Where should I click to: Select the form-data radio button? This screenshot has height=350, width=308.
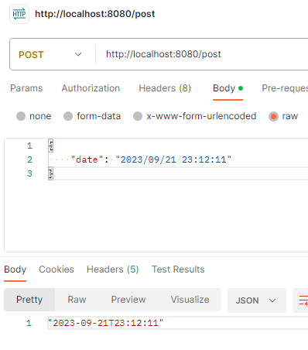pyautogui.click(x=68, y=116)
